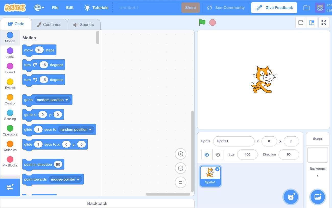Screen dimensions: 332x208
Task: Select the Looks block category
Action: click(10, 53)
